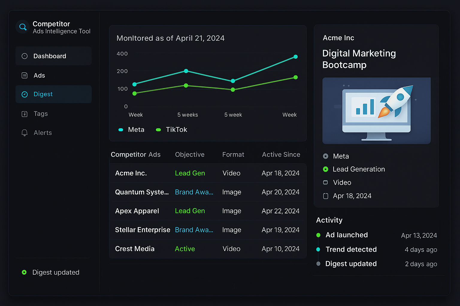The height and width of the screenshot is (306, 460).
Task: Click the green Ad launched activity marker
Action: (318, 235)
